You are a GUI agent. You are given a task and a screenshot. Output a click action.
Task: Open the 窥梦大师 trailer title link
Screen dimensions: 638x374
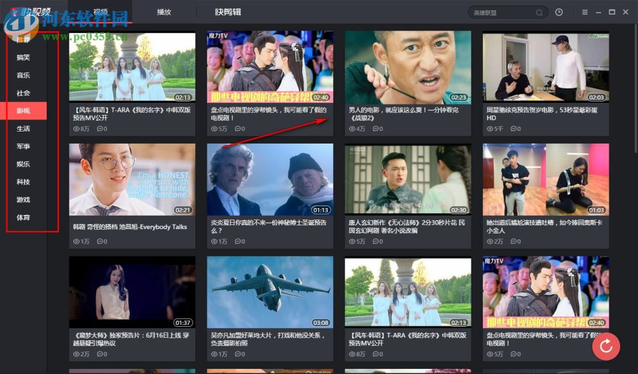(131, 339)
